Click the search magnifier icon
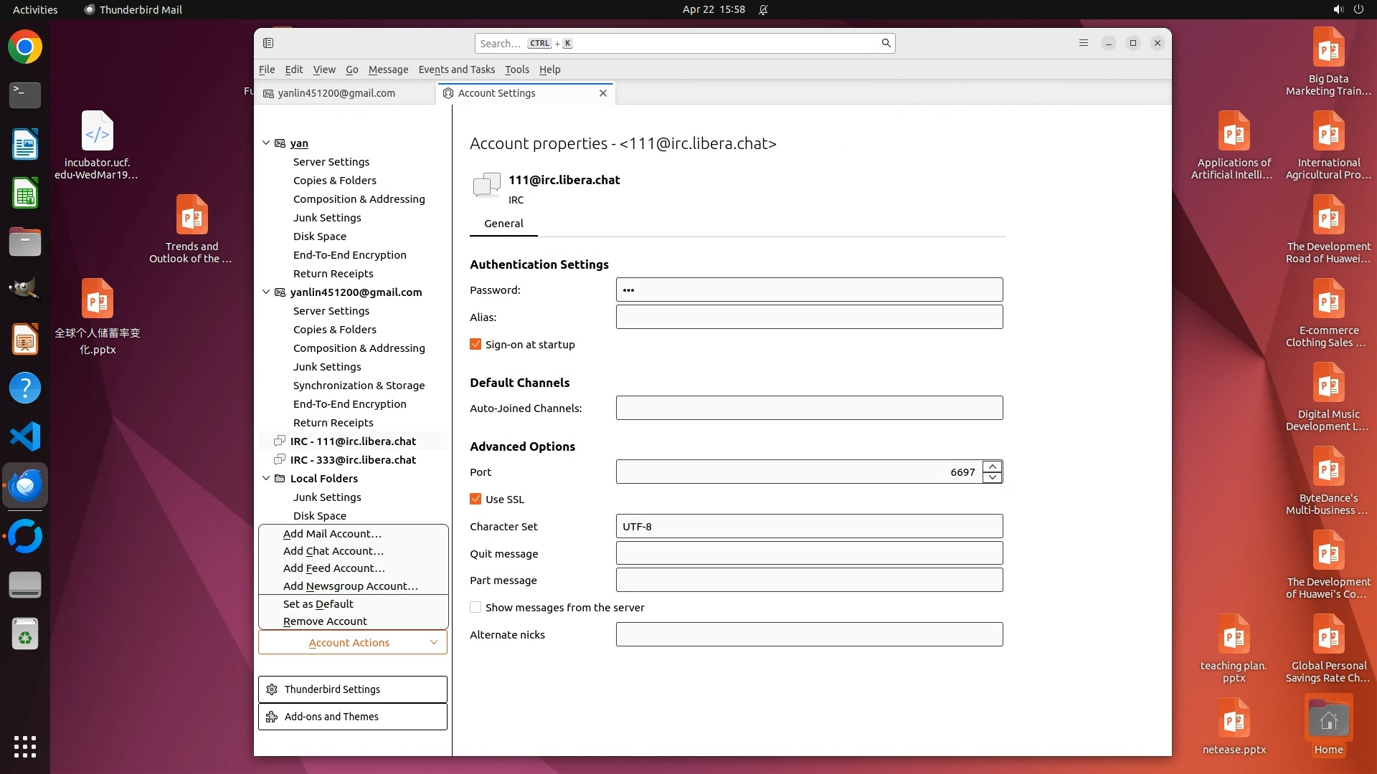 [886, 43]
